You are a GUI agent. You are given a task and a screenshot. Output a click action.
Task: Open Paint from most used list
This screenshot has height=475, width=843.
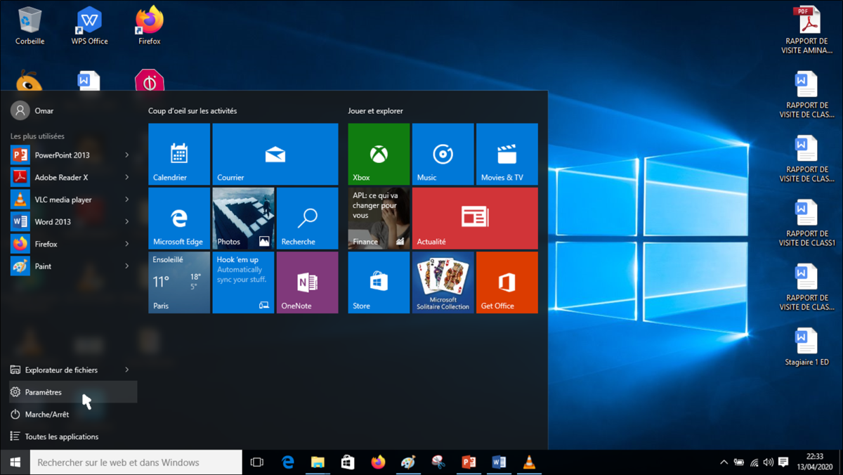click(72, 266)
